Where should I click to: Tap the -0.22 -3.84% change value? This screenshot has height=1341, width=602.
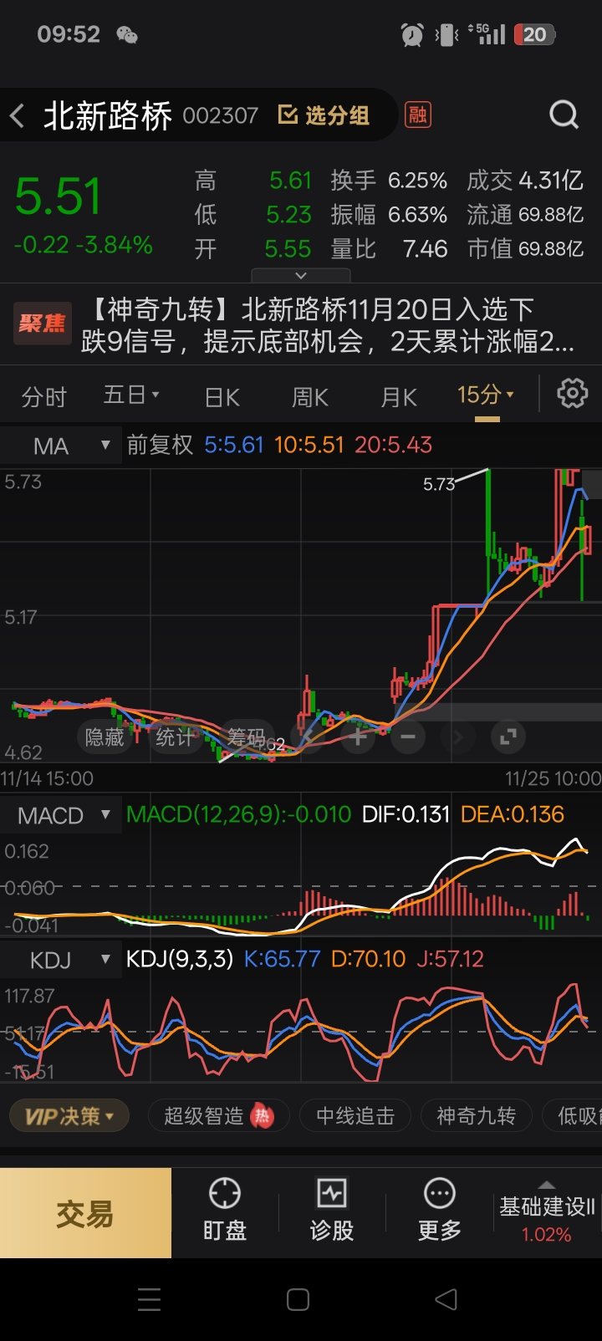[84, 245]
